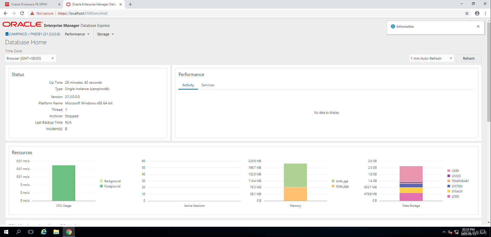Click the Information notice icon
Viewport: 491px width, 237px height.
pyautogui.click(x=393, y=26)
